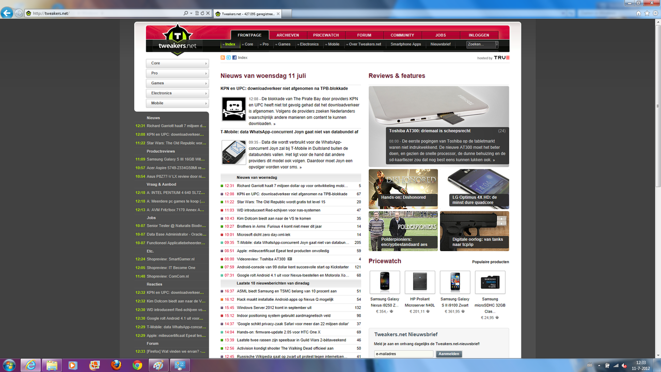Screen dimensions: 661x372
Task: Launch Google Chrome from the taskbar
Action: (x=137, y=365)
